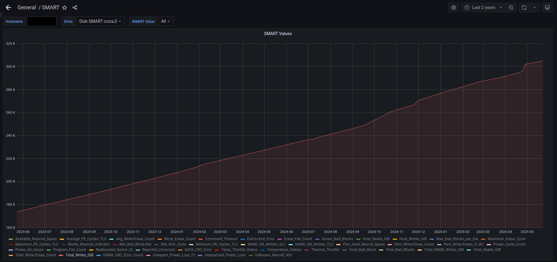Cycle view mode with monitor icon

(x=547, y=7)
